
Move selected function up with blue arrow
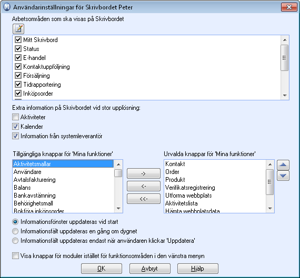(x=283, y=165)
